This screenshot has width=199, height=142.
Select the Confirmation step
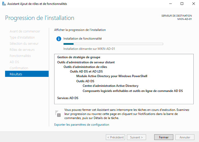(x=19, y=68)
